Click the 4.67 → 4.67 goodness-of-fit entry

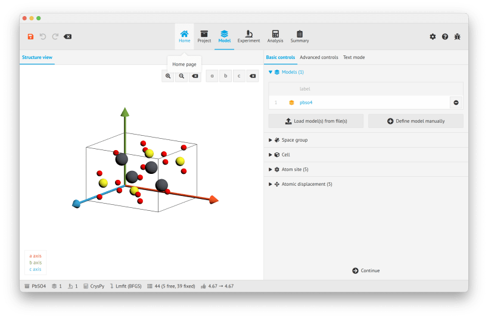(x=217, y=286)
